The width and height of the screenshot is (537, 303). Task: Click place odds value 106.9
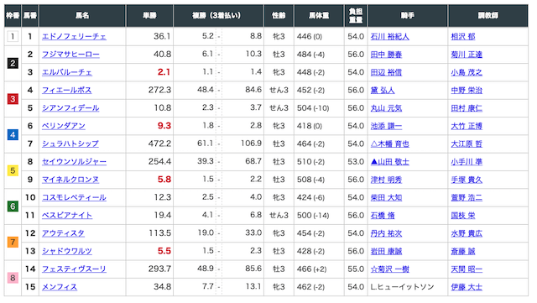251,144
